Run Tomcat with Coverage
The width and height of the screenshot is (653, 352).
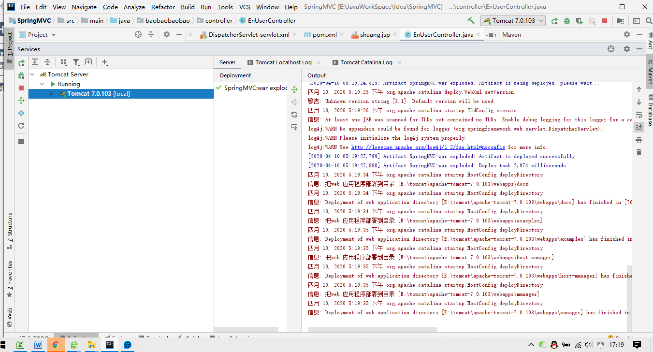point(580,21)
